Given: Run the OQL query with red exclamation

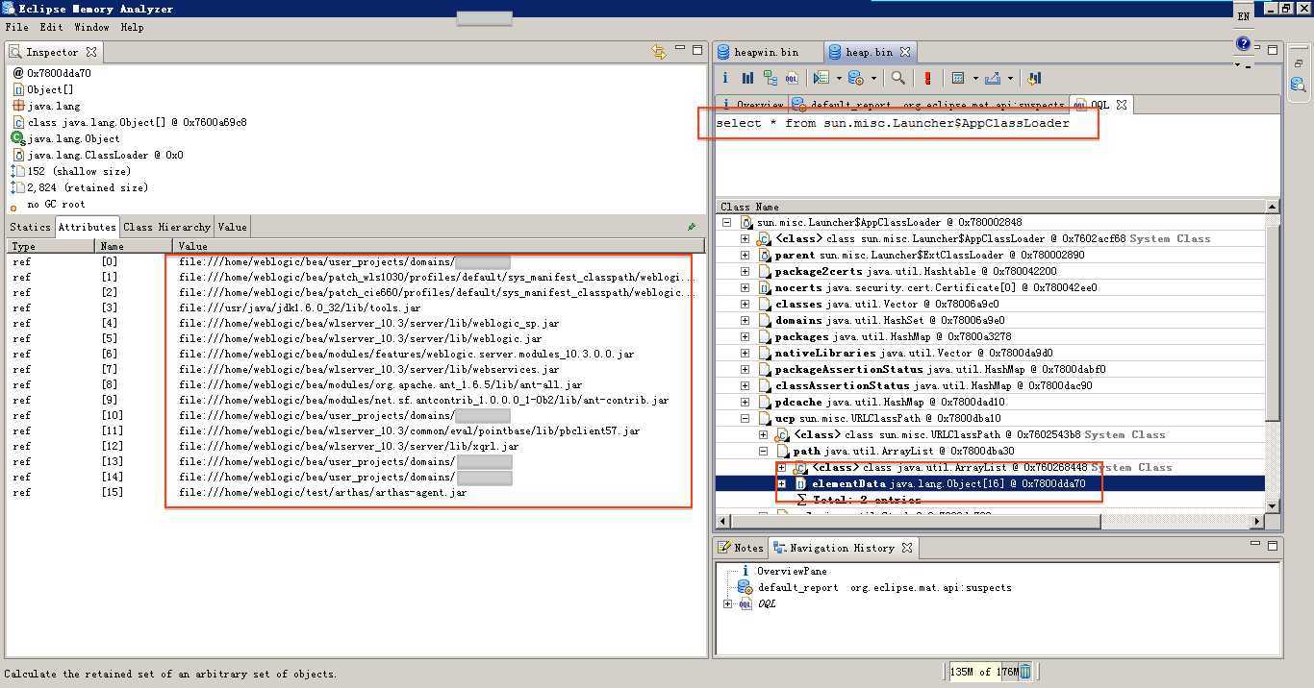Looking at the screenshot, I should pyautogui.click(x=927, y=78).
